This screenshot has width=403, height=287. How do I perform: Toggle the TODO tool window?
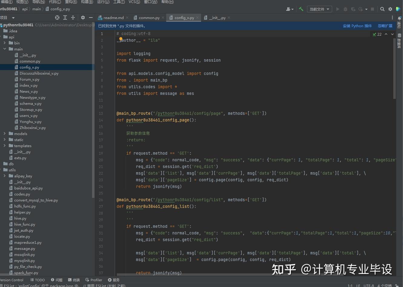(x=38, y=280)
